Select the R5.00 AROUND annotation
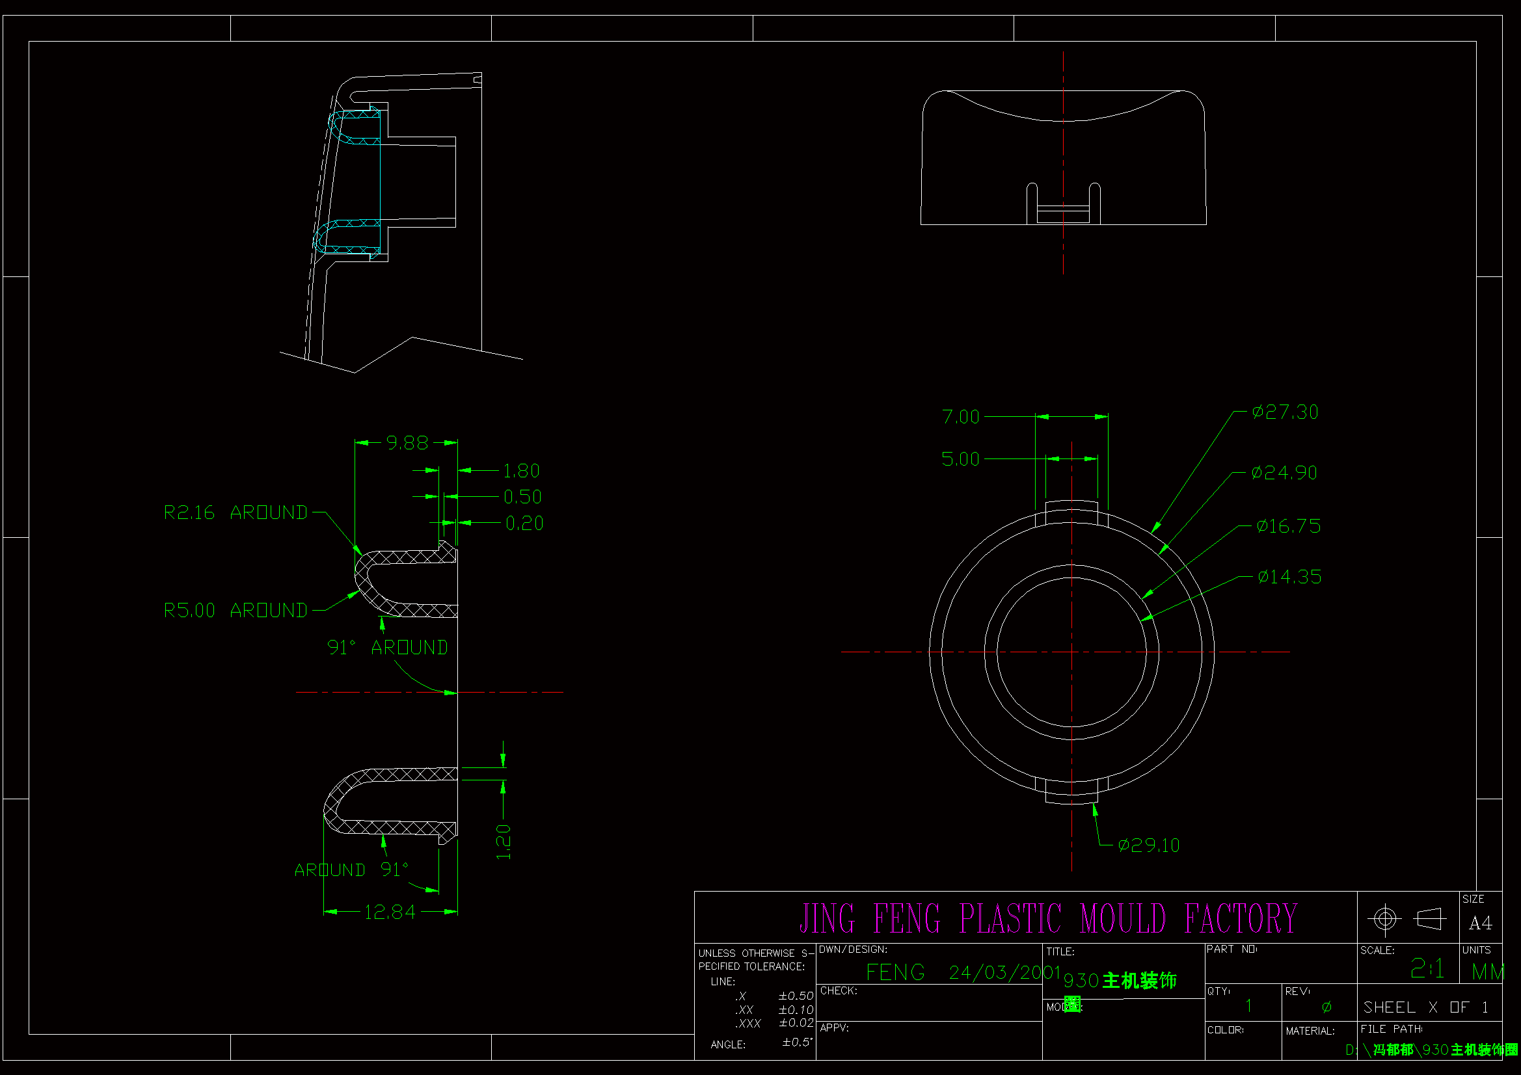Image resolution: width=1521 pixels, height=1075 pixels. [x=235, y=610]
